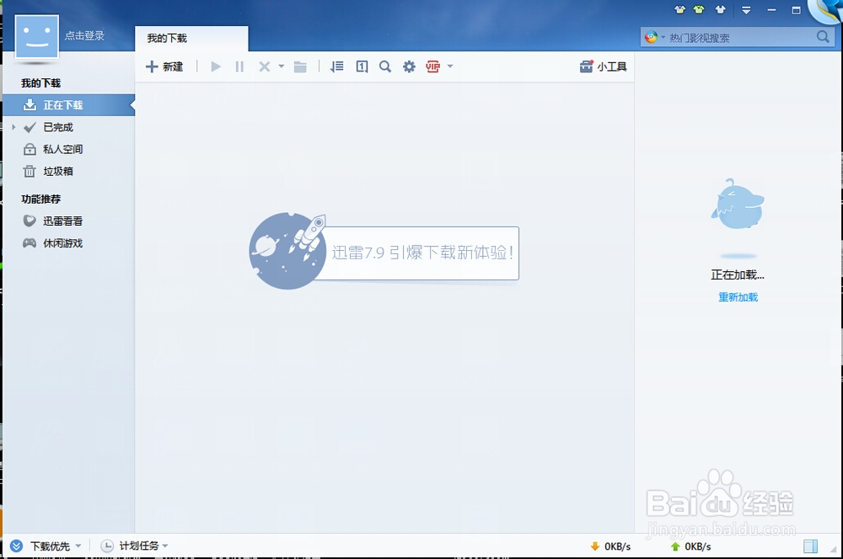Image resolution: width=843 pixels, height=559 pixels.
Task: Click 点击登录 to log in
Action: (x=84, y=36)
